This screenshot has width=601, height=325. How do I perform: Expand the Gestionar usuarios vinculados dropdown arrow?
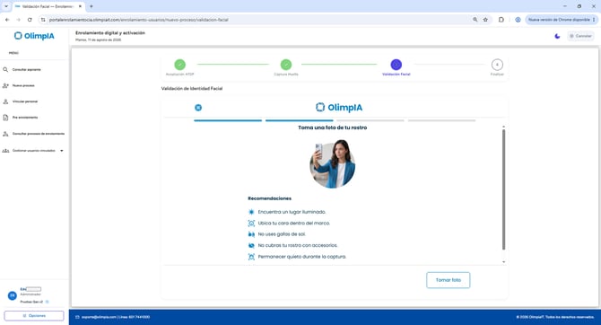point(62,151)
